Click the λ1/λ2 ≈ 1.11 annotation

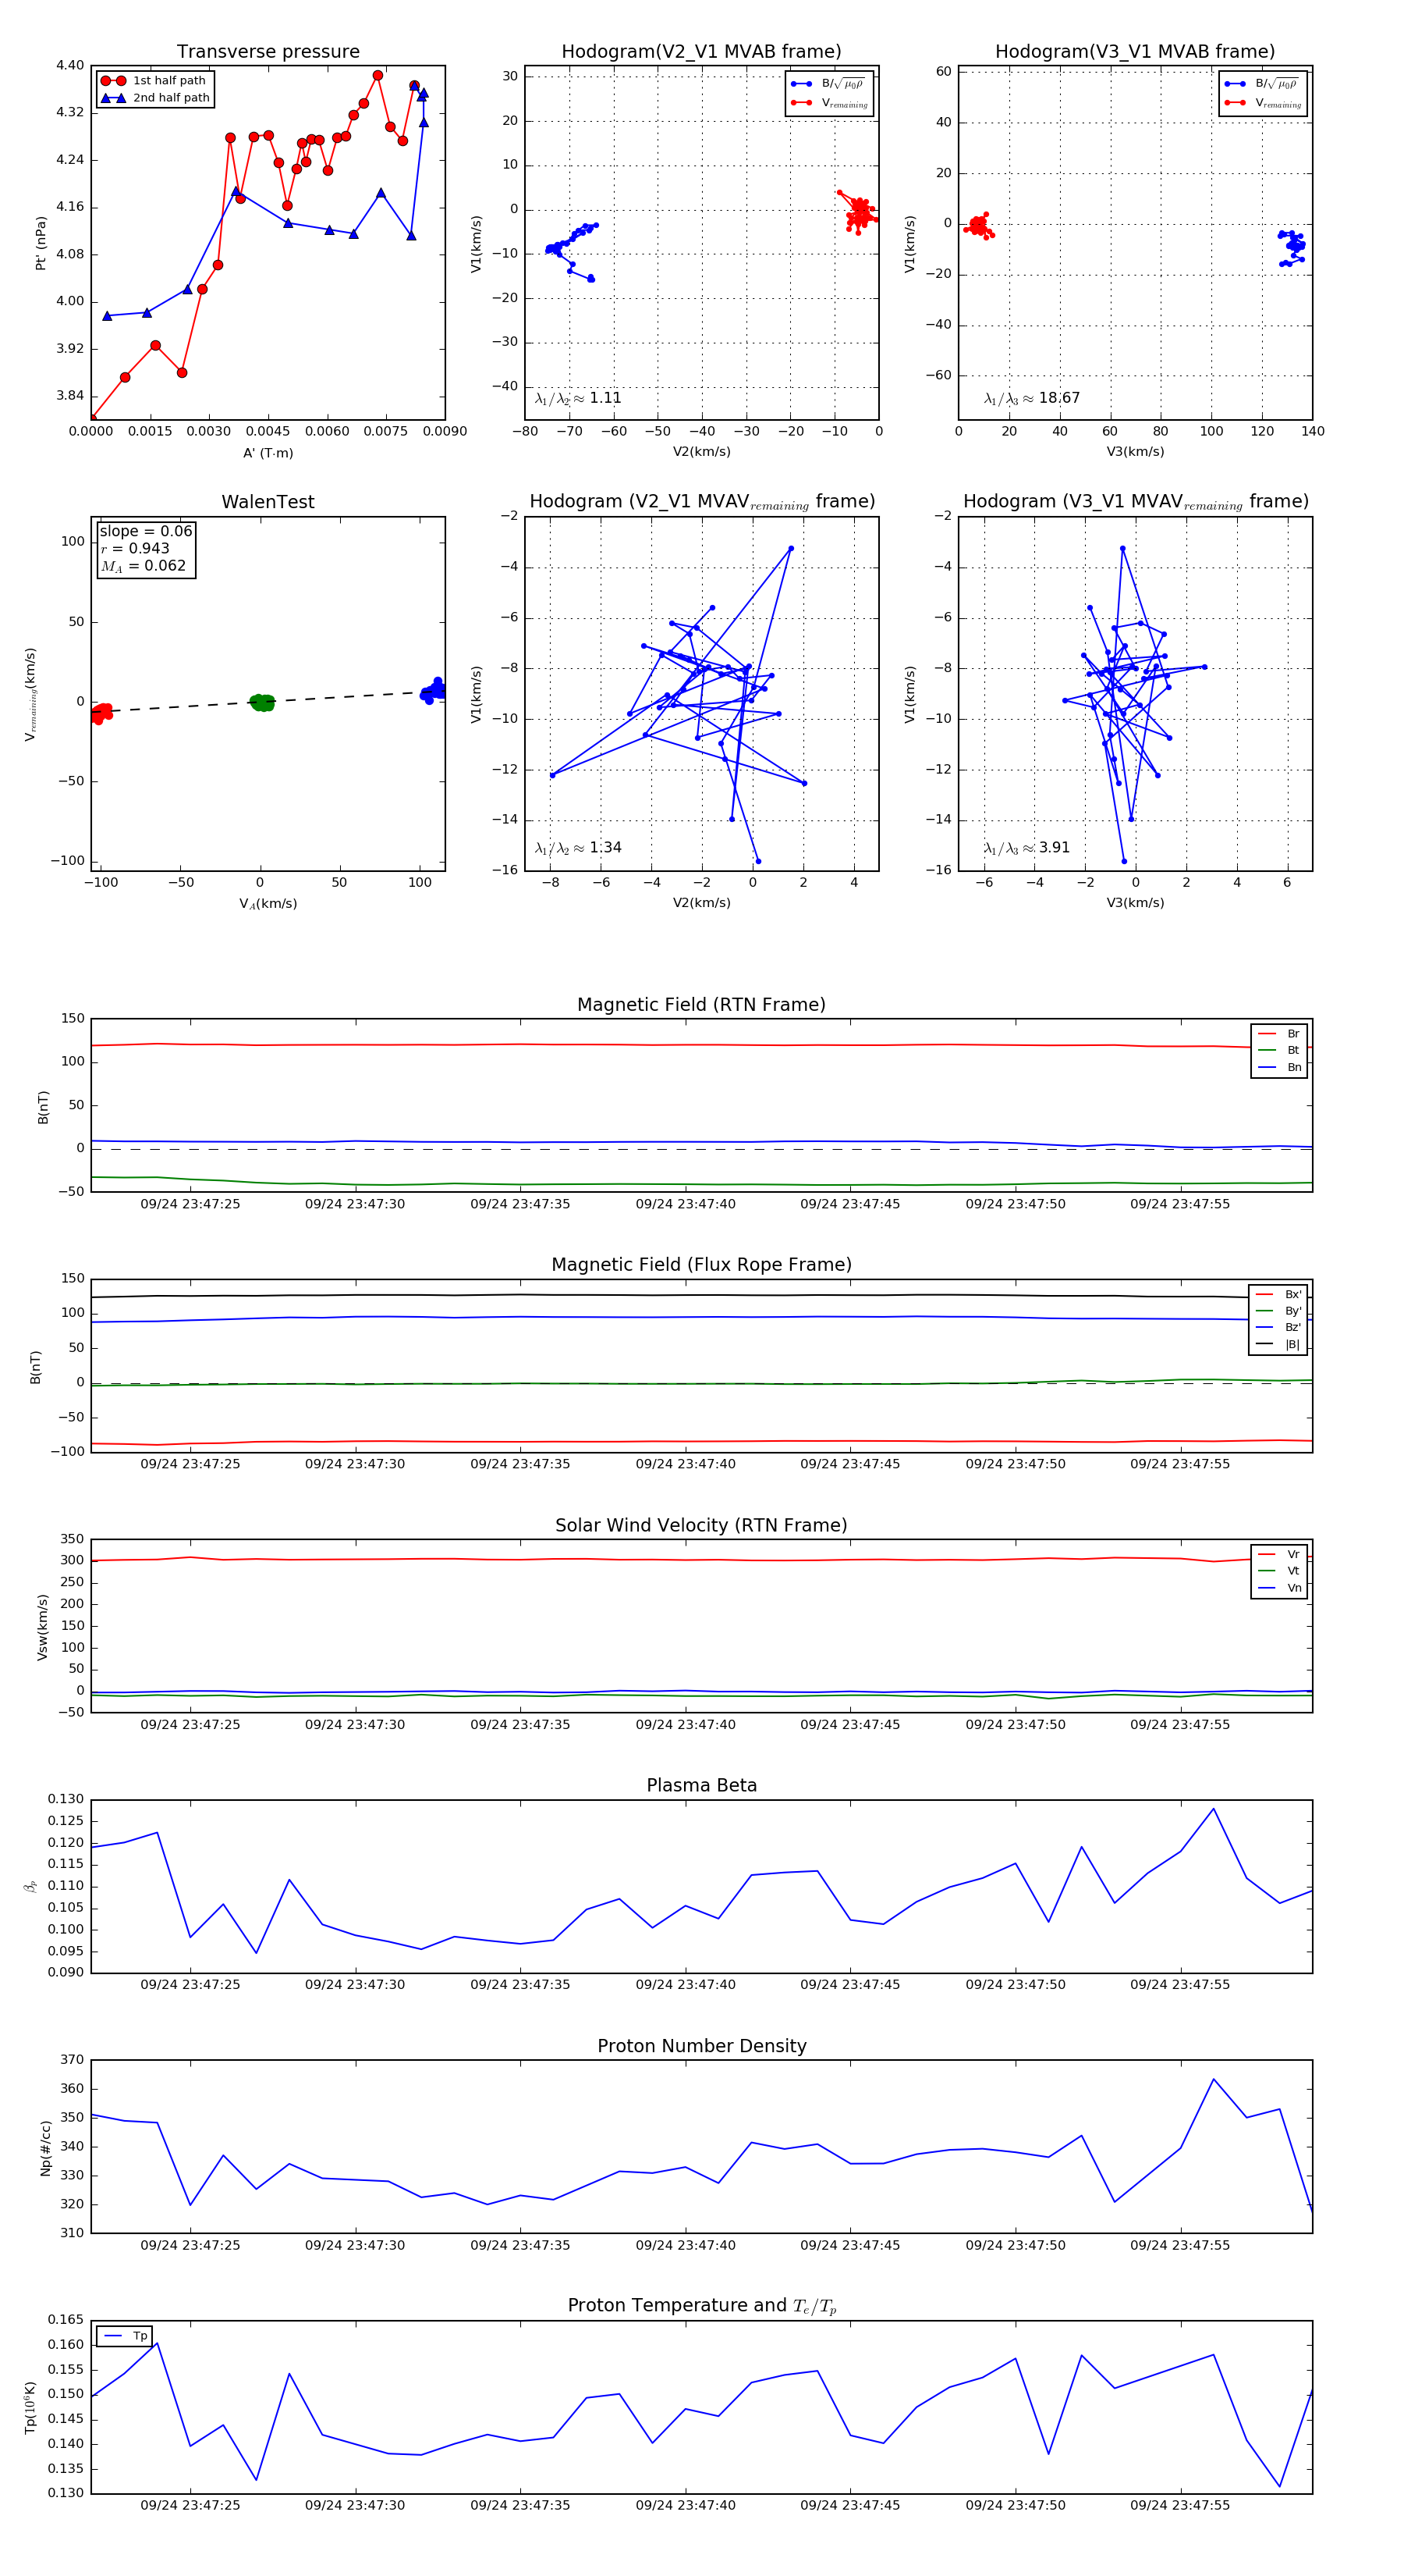(577, 398)
